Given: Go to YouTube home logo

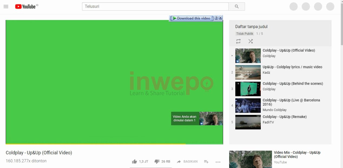Looking at the screenshot, I should pos(25,6).
